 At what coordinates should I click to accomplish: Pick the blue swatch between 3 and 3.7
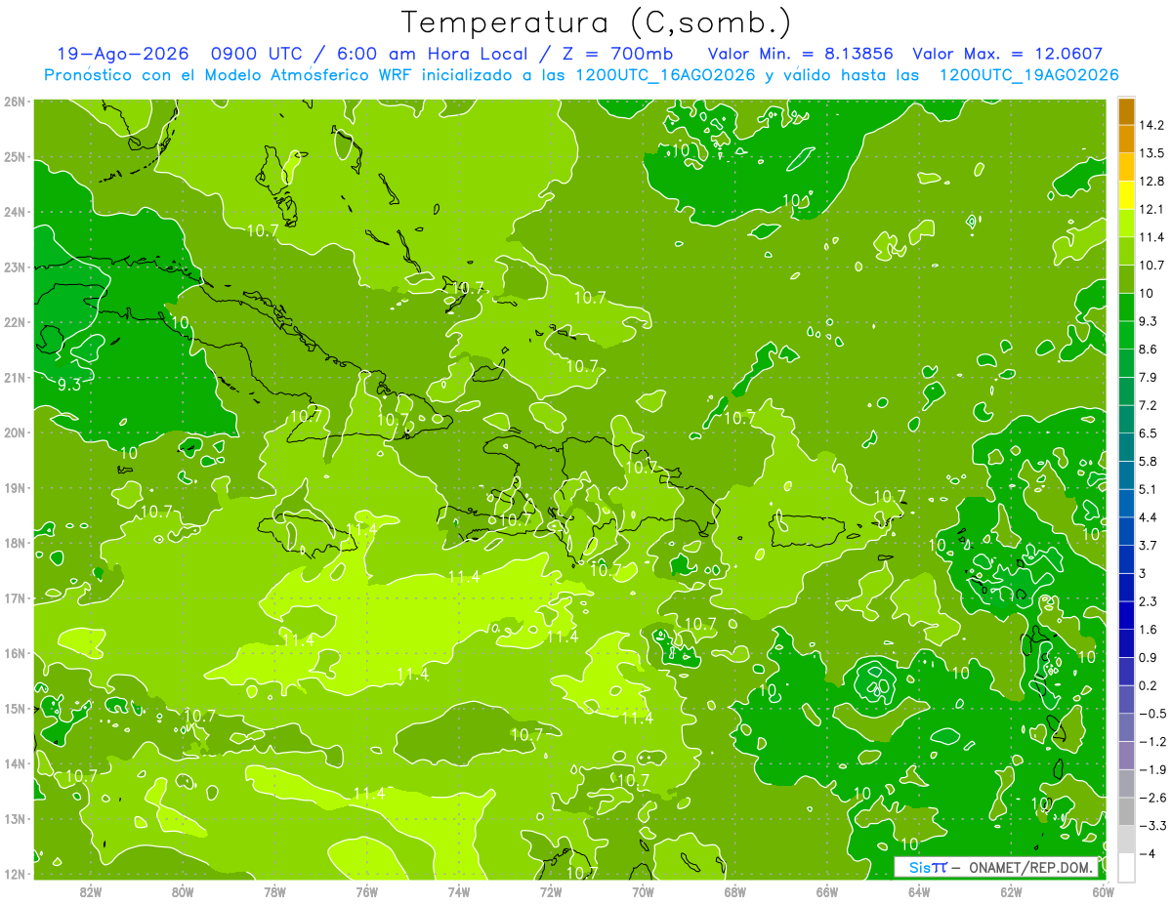(1126, 558)
